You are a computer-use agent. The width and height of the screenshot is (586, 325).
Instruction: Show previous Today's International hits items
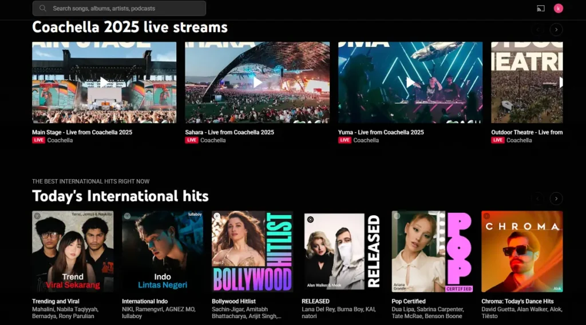click(x=538, y=199)
